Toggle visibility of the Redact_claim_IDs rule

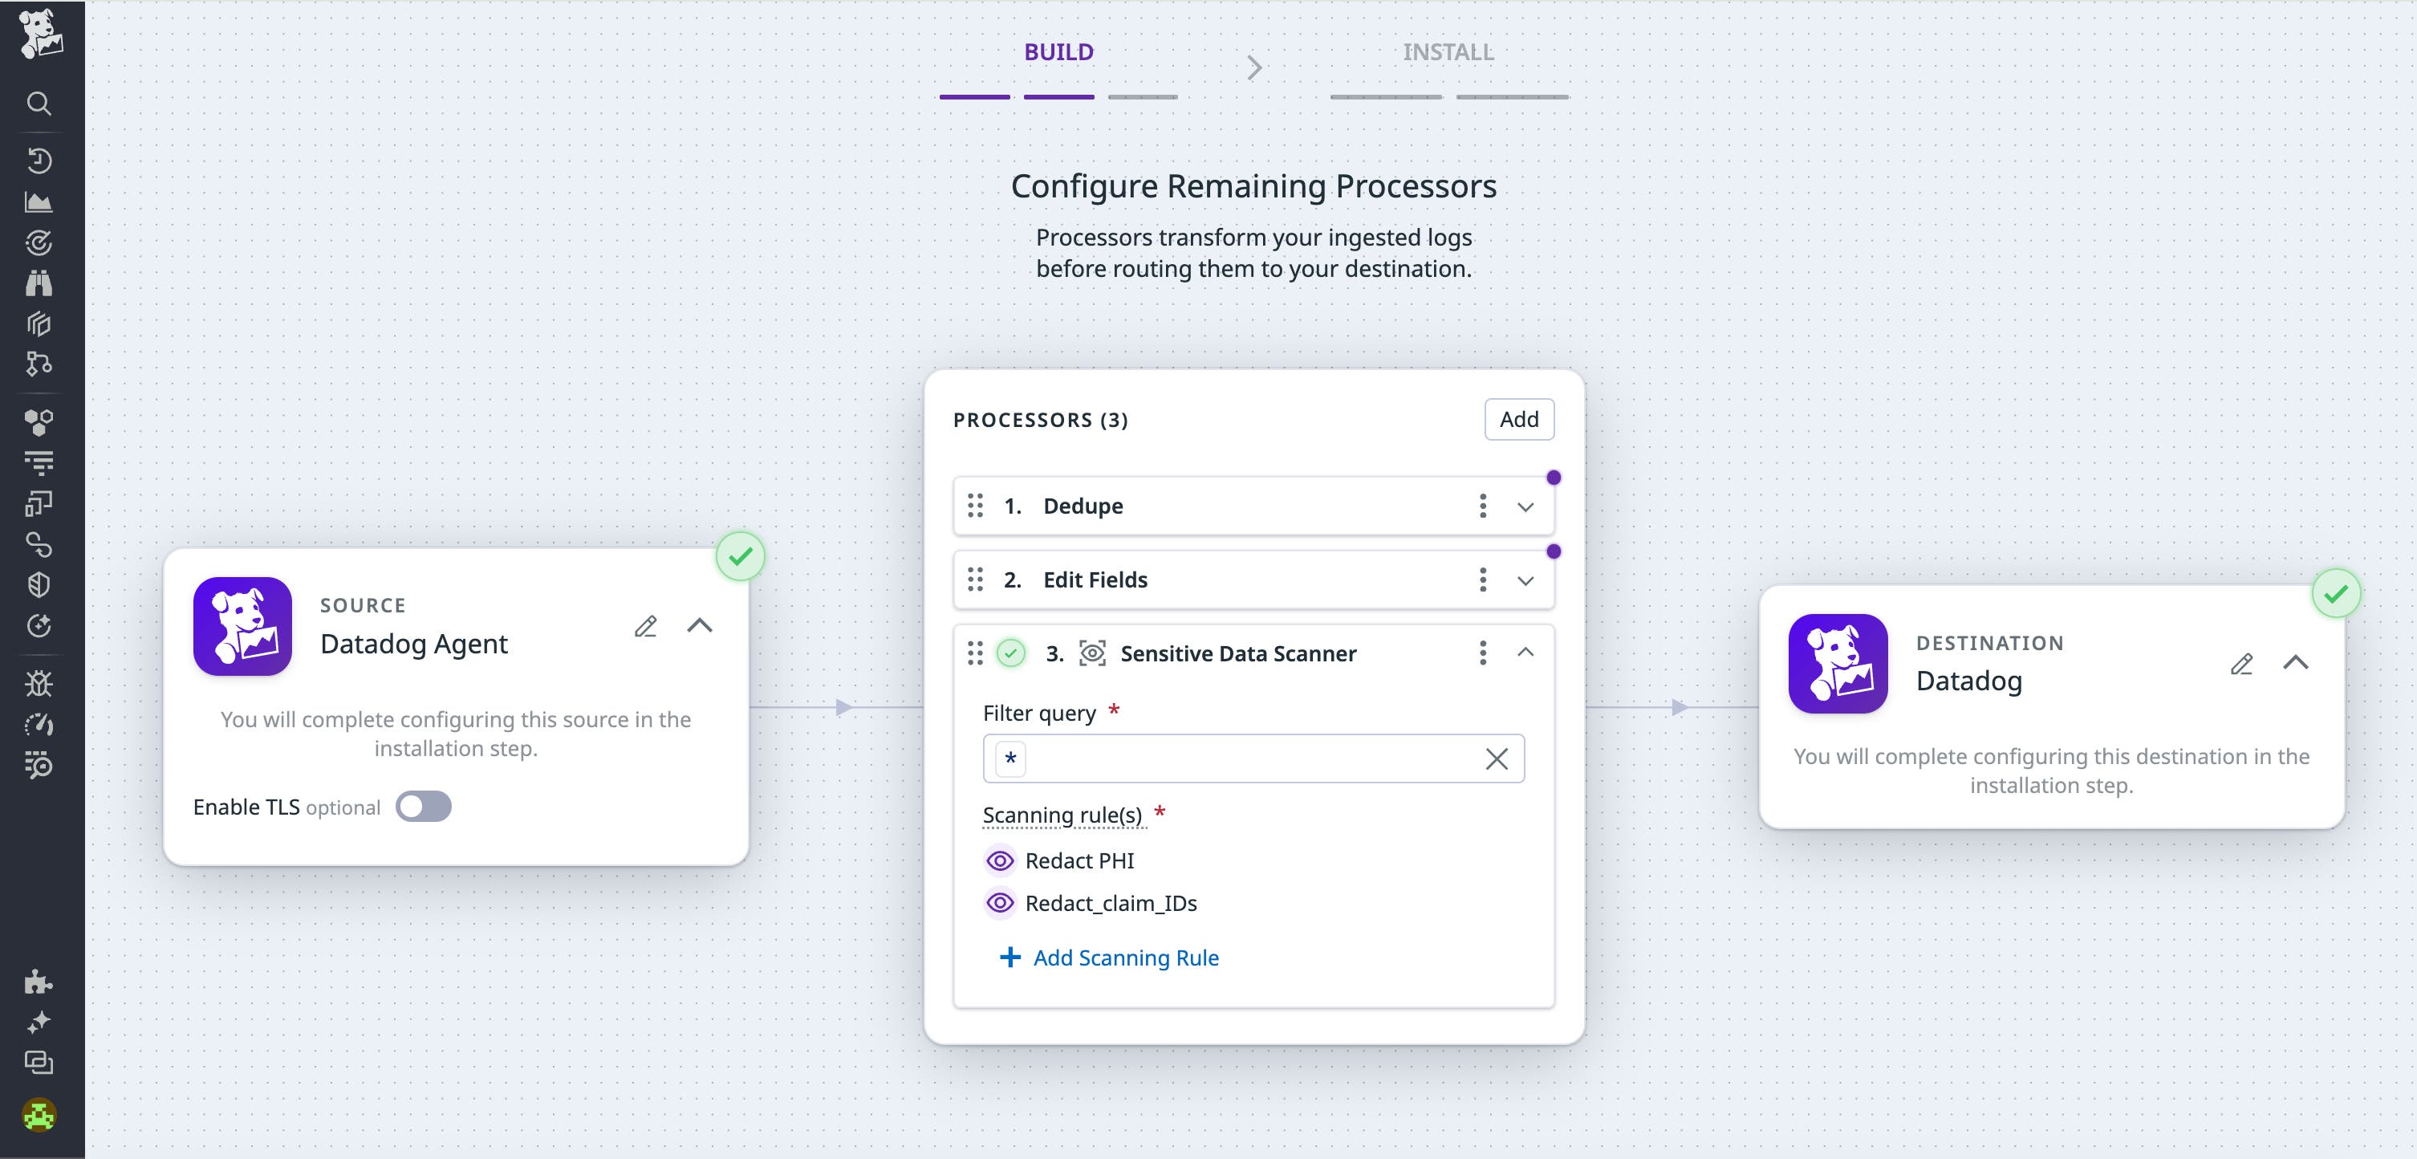[1000, 903]
